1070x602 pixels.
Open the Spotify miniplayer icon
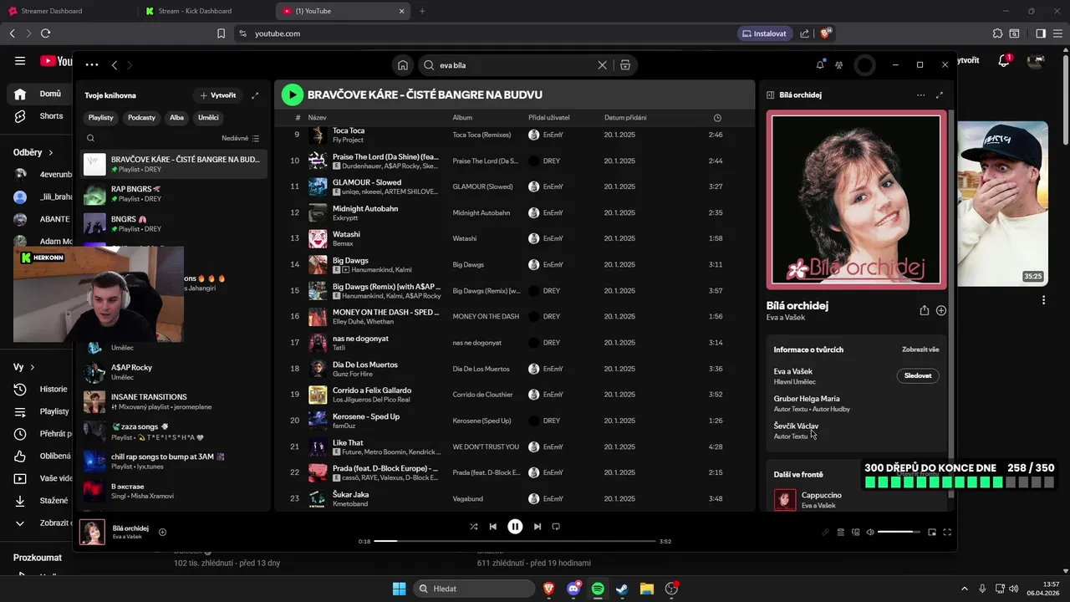click(932, 532)
